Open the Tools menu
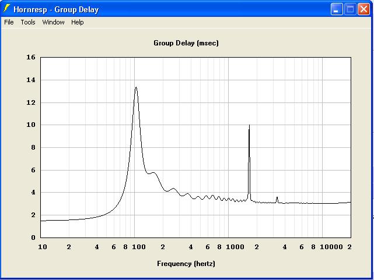 pos(28,22)
